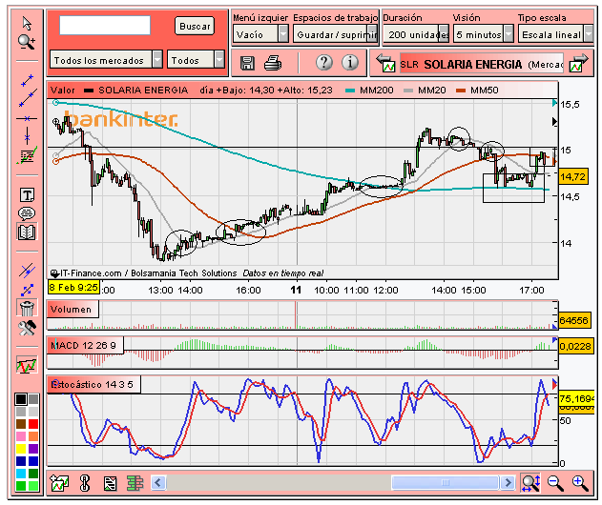Click the 0,0228 MACD value label
The image size is (602, 505).
coord(574,346)
